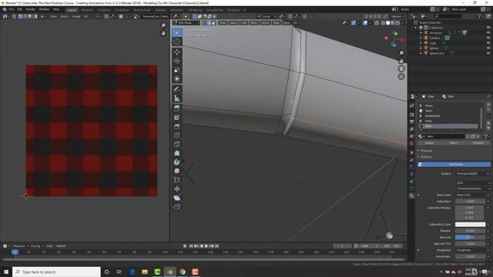The width and height of the screenshot is (493, 277).
Task: Switch to solid viewport shading
Action: click(387, 23)
